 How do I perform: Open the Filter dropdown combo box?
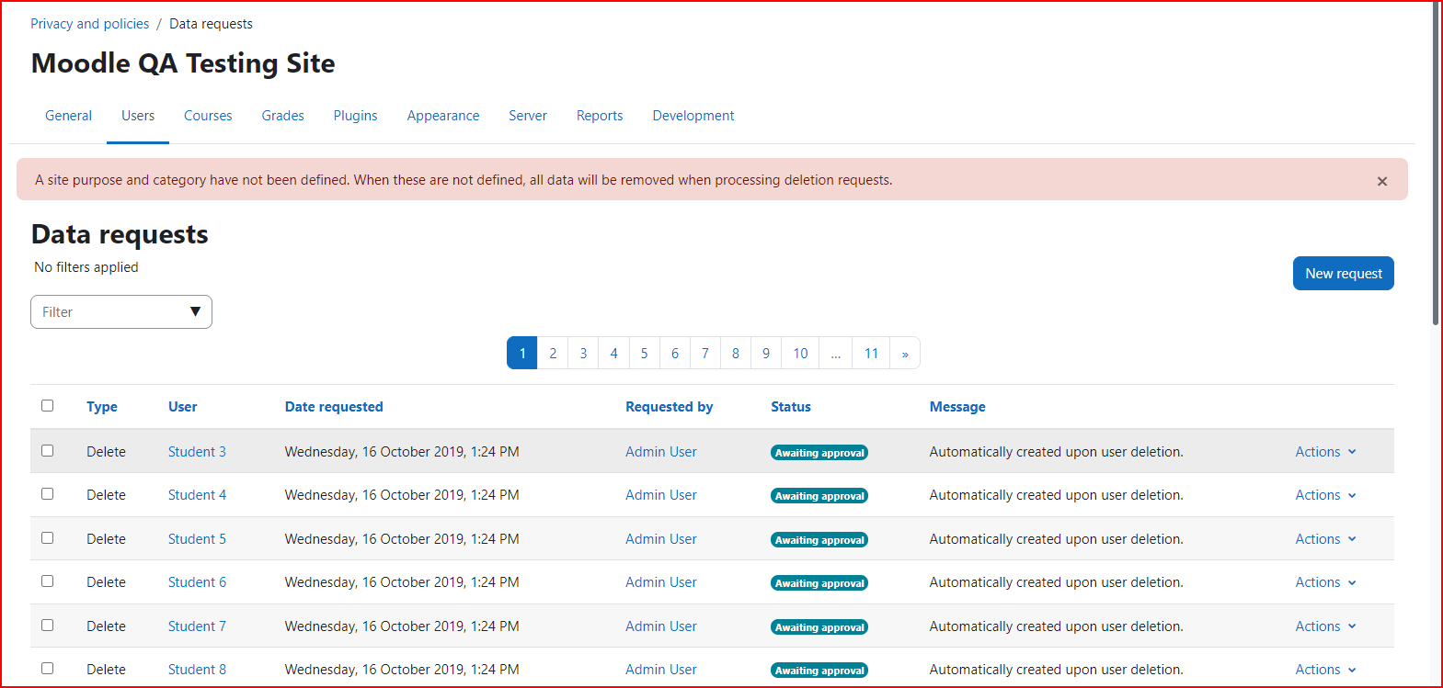click(x=121, y=312)
